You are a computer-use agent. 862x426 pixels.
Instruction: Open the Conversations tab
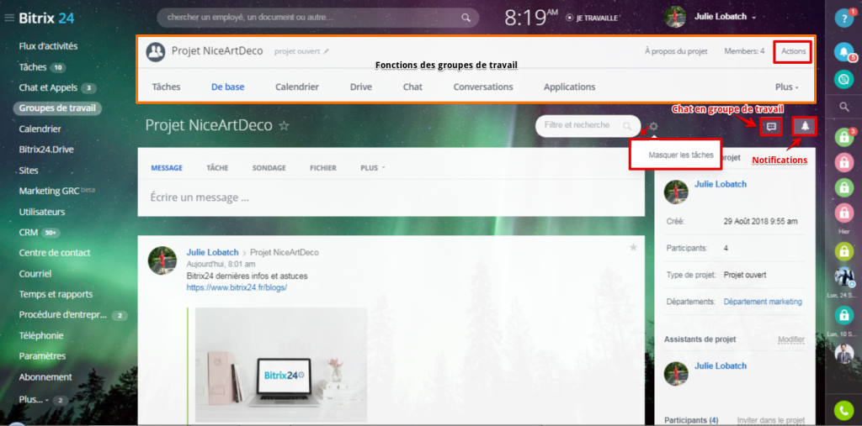[483, 87]
